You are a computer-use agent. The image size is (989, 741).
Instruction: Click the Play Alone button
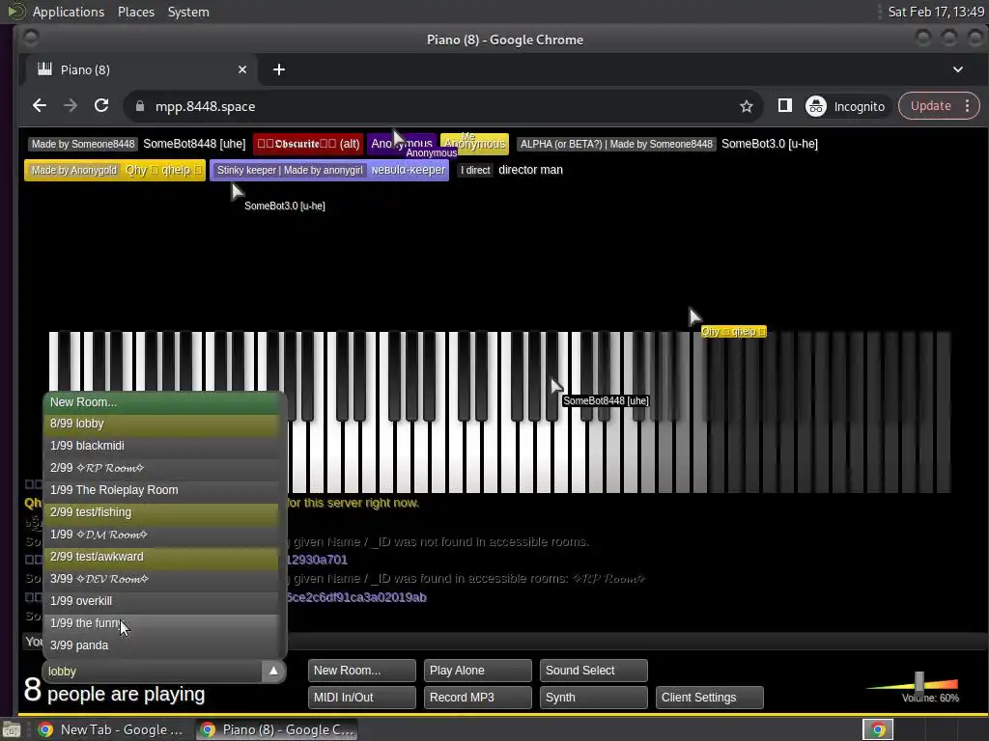tap(477, 671)
